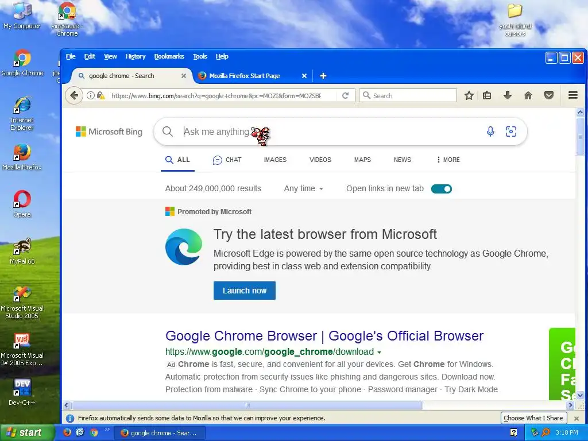
Task: Open the Microsoft Bing logo
Action: (109, 131)
